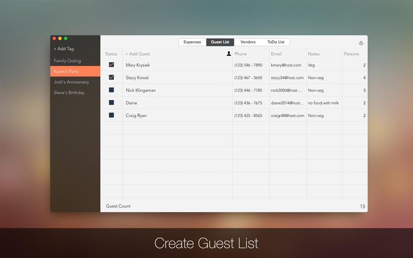The image size is (413, 258).
Task: Go to the ToDo List tab
Action: coord(276,42)
